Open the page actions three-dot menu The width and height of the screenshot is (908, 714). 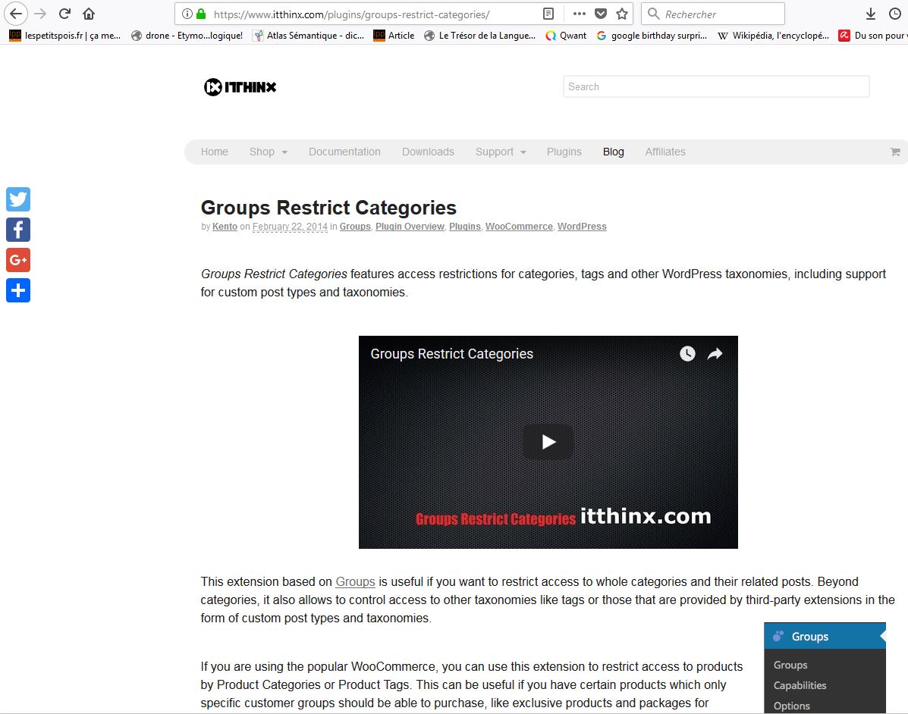579,14
